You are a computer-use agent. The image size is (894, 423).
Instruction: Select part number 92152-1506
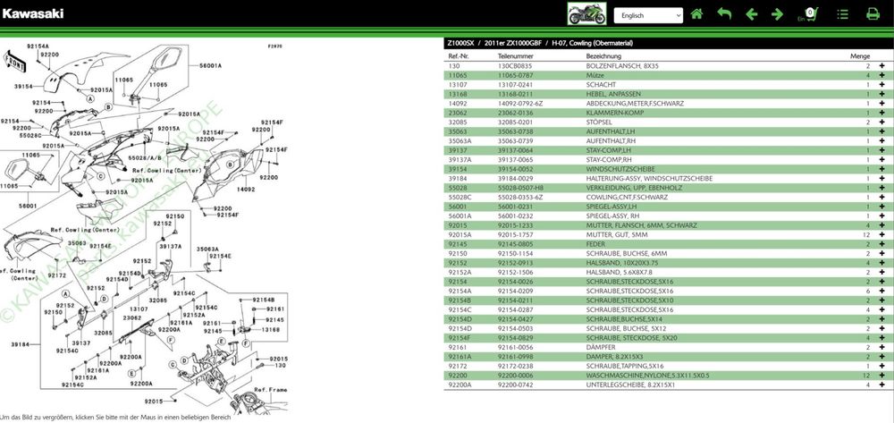[516, 273]
